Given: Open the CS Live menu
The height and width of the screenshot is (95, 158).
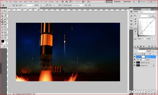Looking at the screenshot, I should (x=142, y=2).
